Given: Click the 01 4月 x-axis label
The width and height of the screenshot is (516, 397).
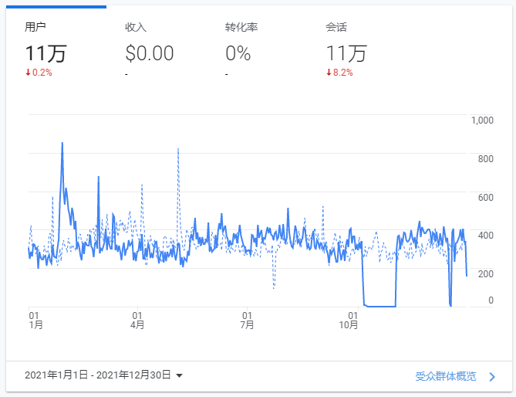Looking at the screenshot, I should [137, 321].
